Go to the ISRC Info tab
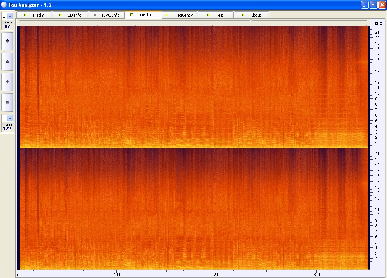Image resolution: width=387 pixels, height=278 pixels. (107, 15)
